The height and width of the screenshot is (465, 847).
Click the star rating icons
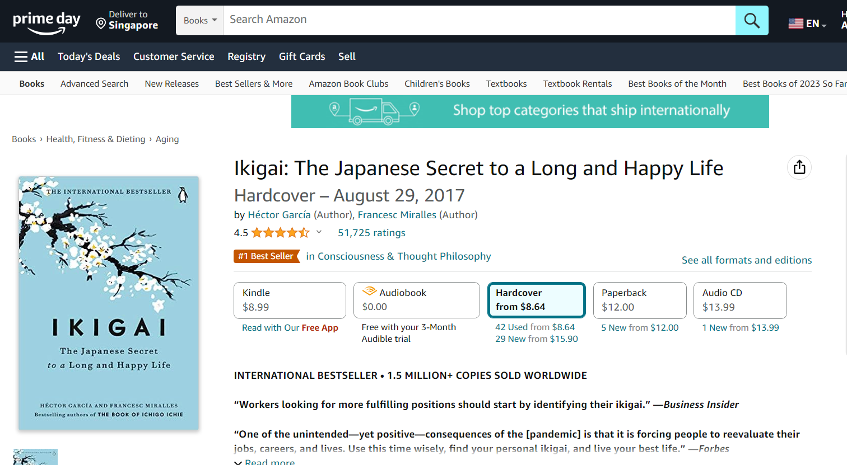(x=280, y=233)
